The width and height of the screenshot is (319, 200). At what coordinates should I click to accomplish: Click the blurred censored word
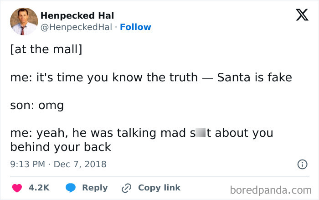(x=201, y=133)
